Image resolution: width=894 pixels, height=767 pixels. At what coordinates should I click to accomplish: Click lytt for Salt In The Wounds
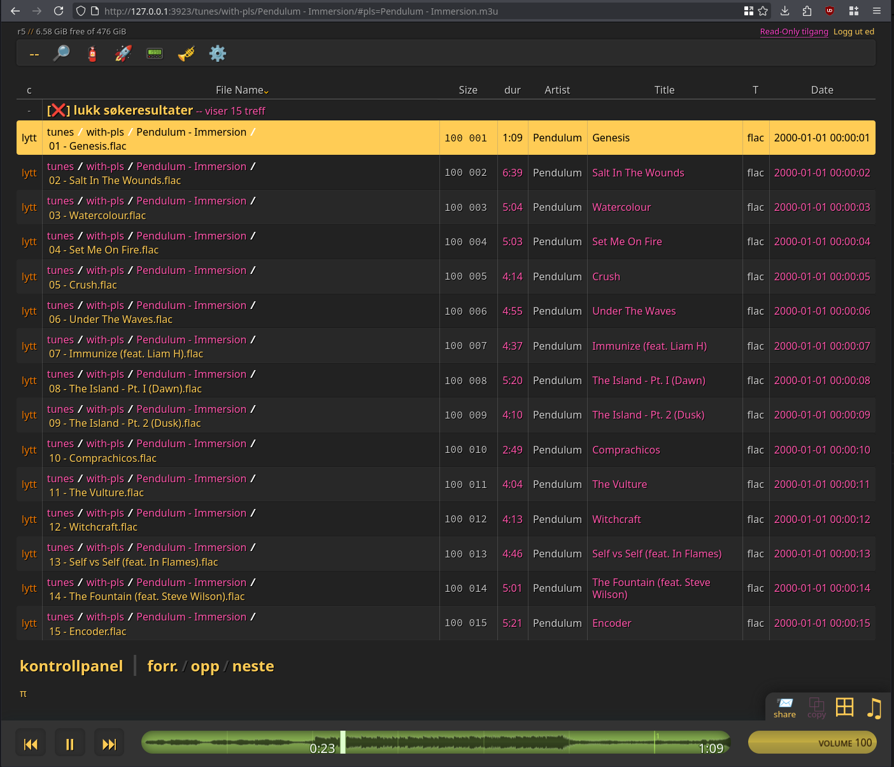click(29, 173)
